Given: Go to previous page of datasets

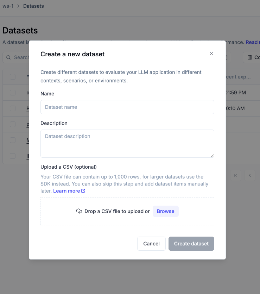Looking at the screenshot, I should (250, 175).
